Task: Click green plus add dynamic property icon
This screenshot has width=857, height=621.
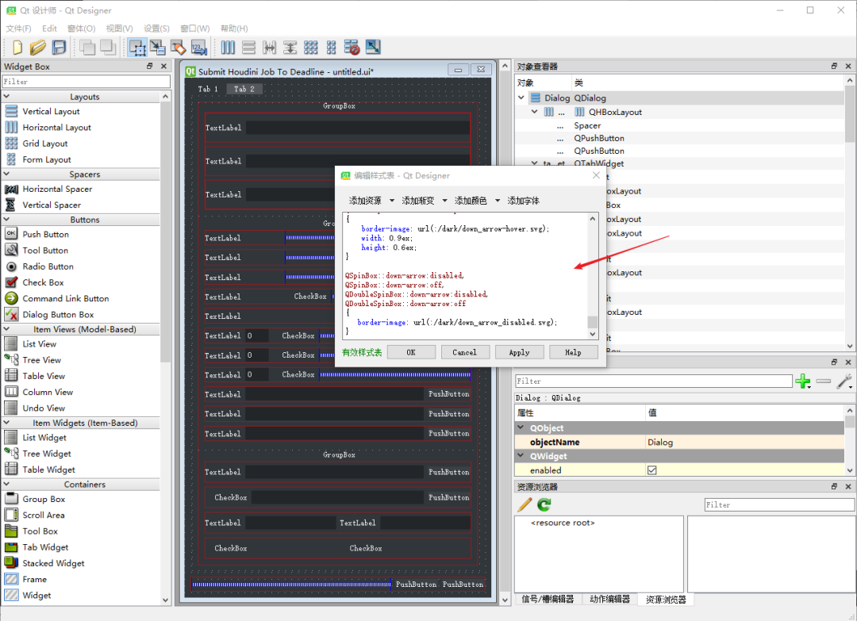Action: 803,381
